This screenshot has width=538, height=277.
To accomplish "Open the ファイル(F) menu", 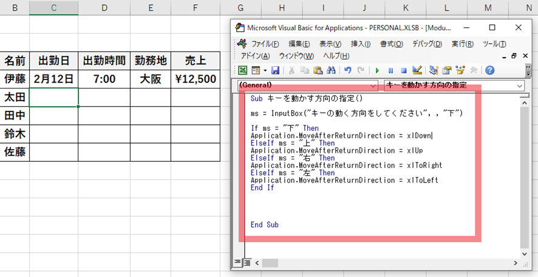I will (265, 44).
